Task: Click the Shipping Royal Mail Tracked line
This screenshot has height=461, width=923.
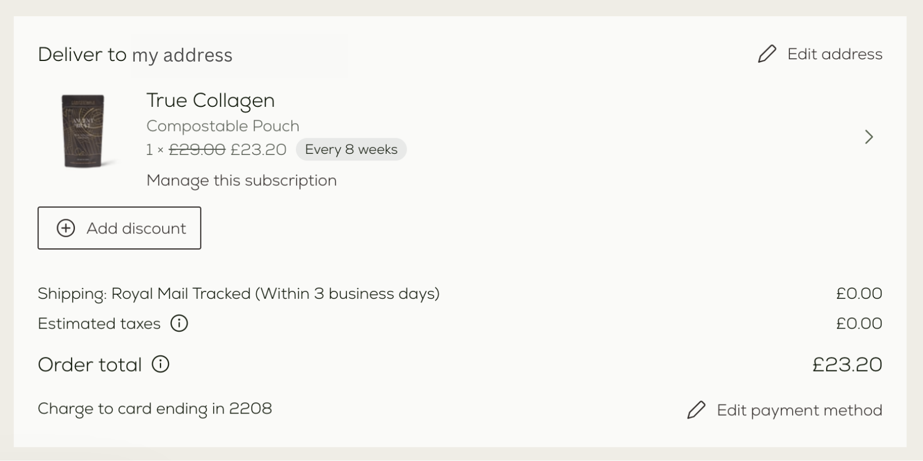Action: (239, 294)
